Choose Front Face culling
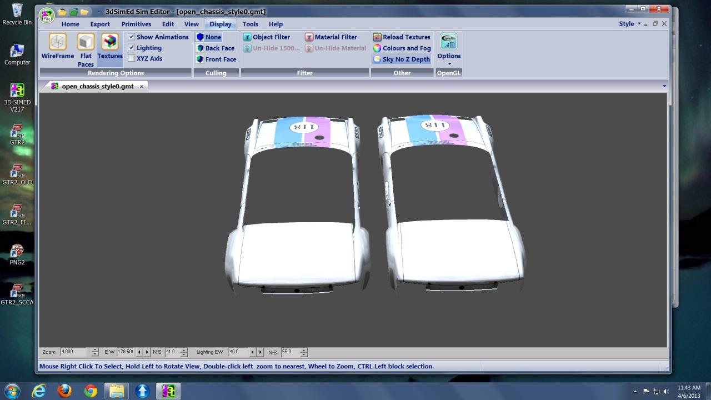Screen dimensions: 711x400 (x=216, y=59)
